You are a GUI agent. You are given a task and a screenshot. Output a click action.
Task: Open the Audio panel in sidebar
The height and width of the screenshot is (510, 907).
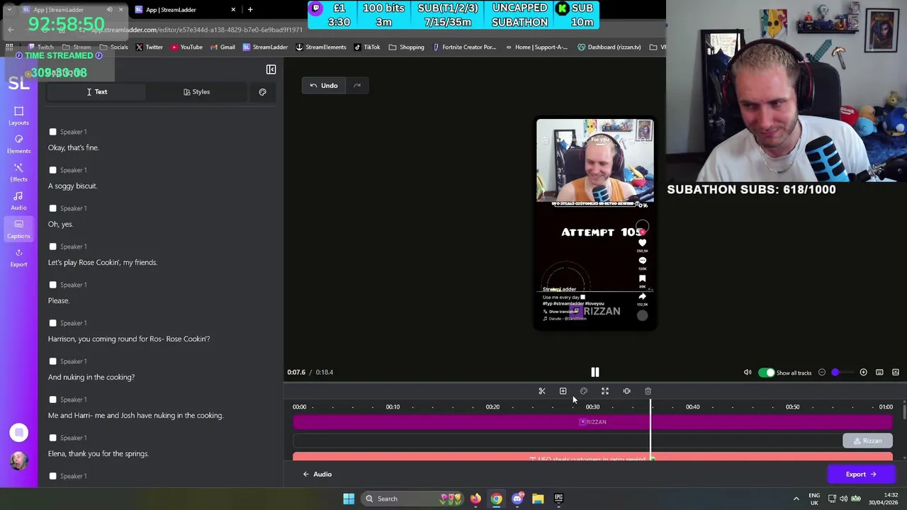click(x=18, y=200)
